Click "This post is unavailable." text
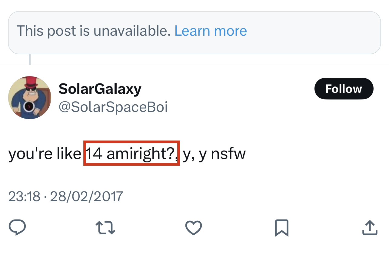This screenshot has width=389, height=254. pyautogui.click(x=94, y=31)
